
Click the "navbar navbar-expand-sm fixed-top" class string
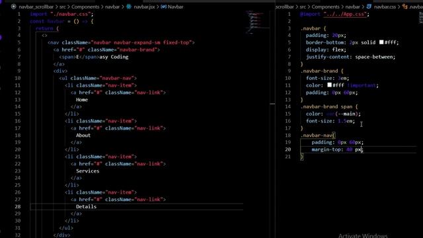click(x=141, y=42)
